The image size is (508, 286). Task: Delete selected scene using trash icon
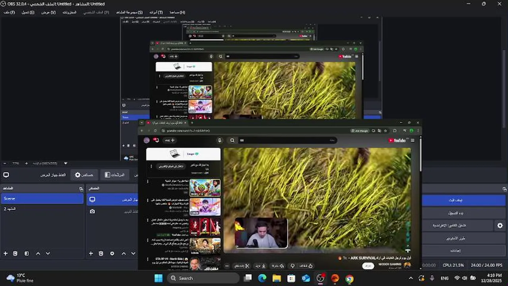(15, 253)
